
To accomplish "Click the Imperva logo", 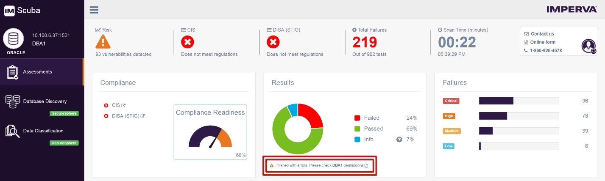I will (571, 9).
